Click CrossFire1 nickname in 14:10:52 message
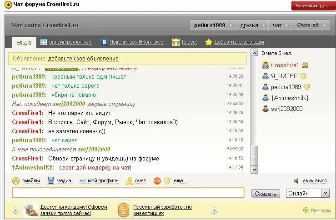 (28, 159)
